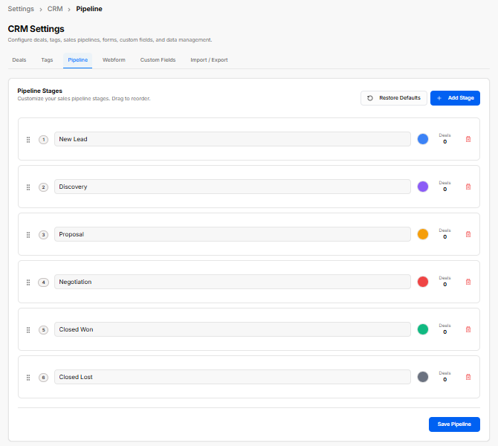Edit the Discovery stage name field
This screenshot has height=446, width=498.
coord(233,187)
